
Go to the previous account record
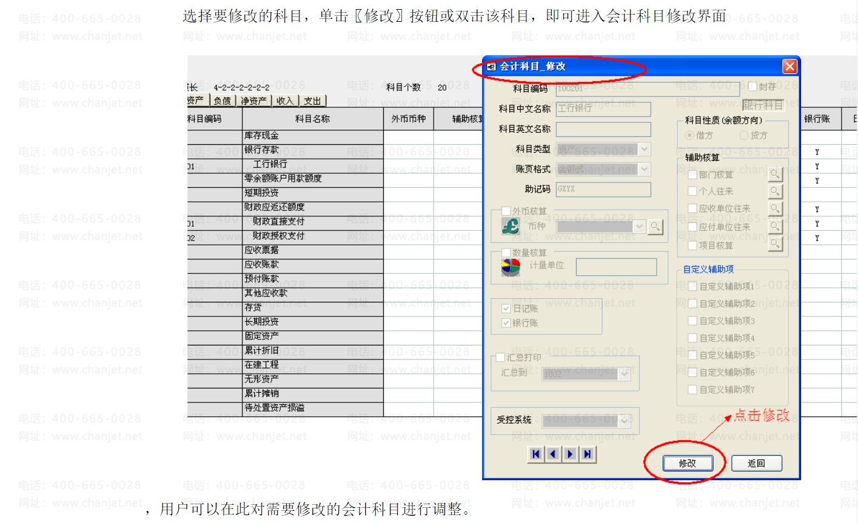coord(553,454)
